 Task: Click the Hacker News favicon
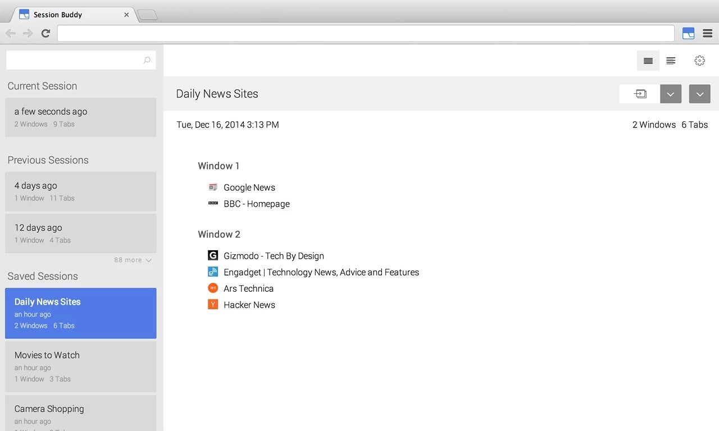pos(213,304)
